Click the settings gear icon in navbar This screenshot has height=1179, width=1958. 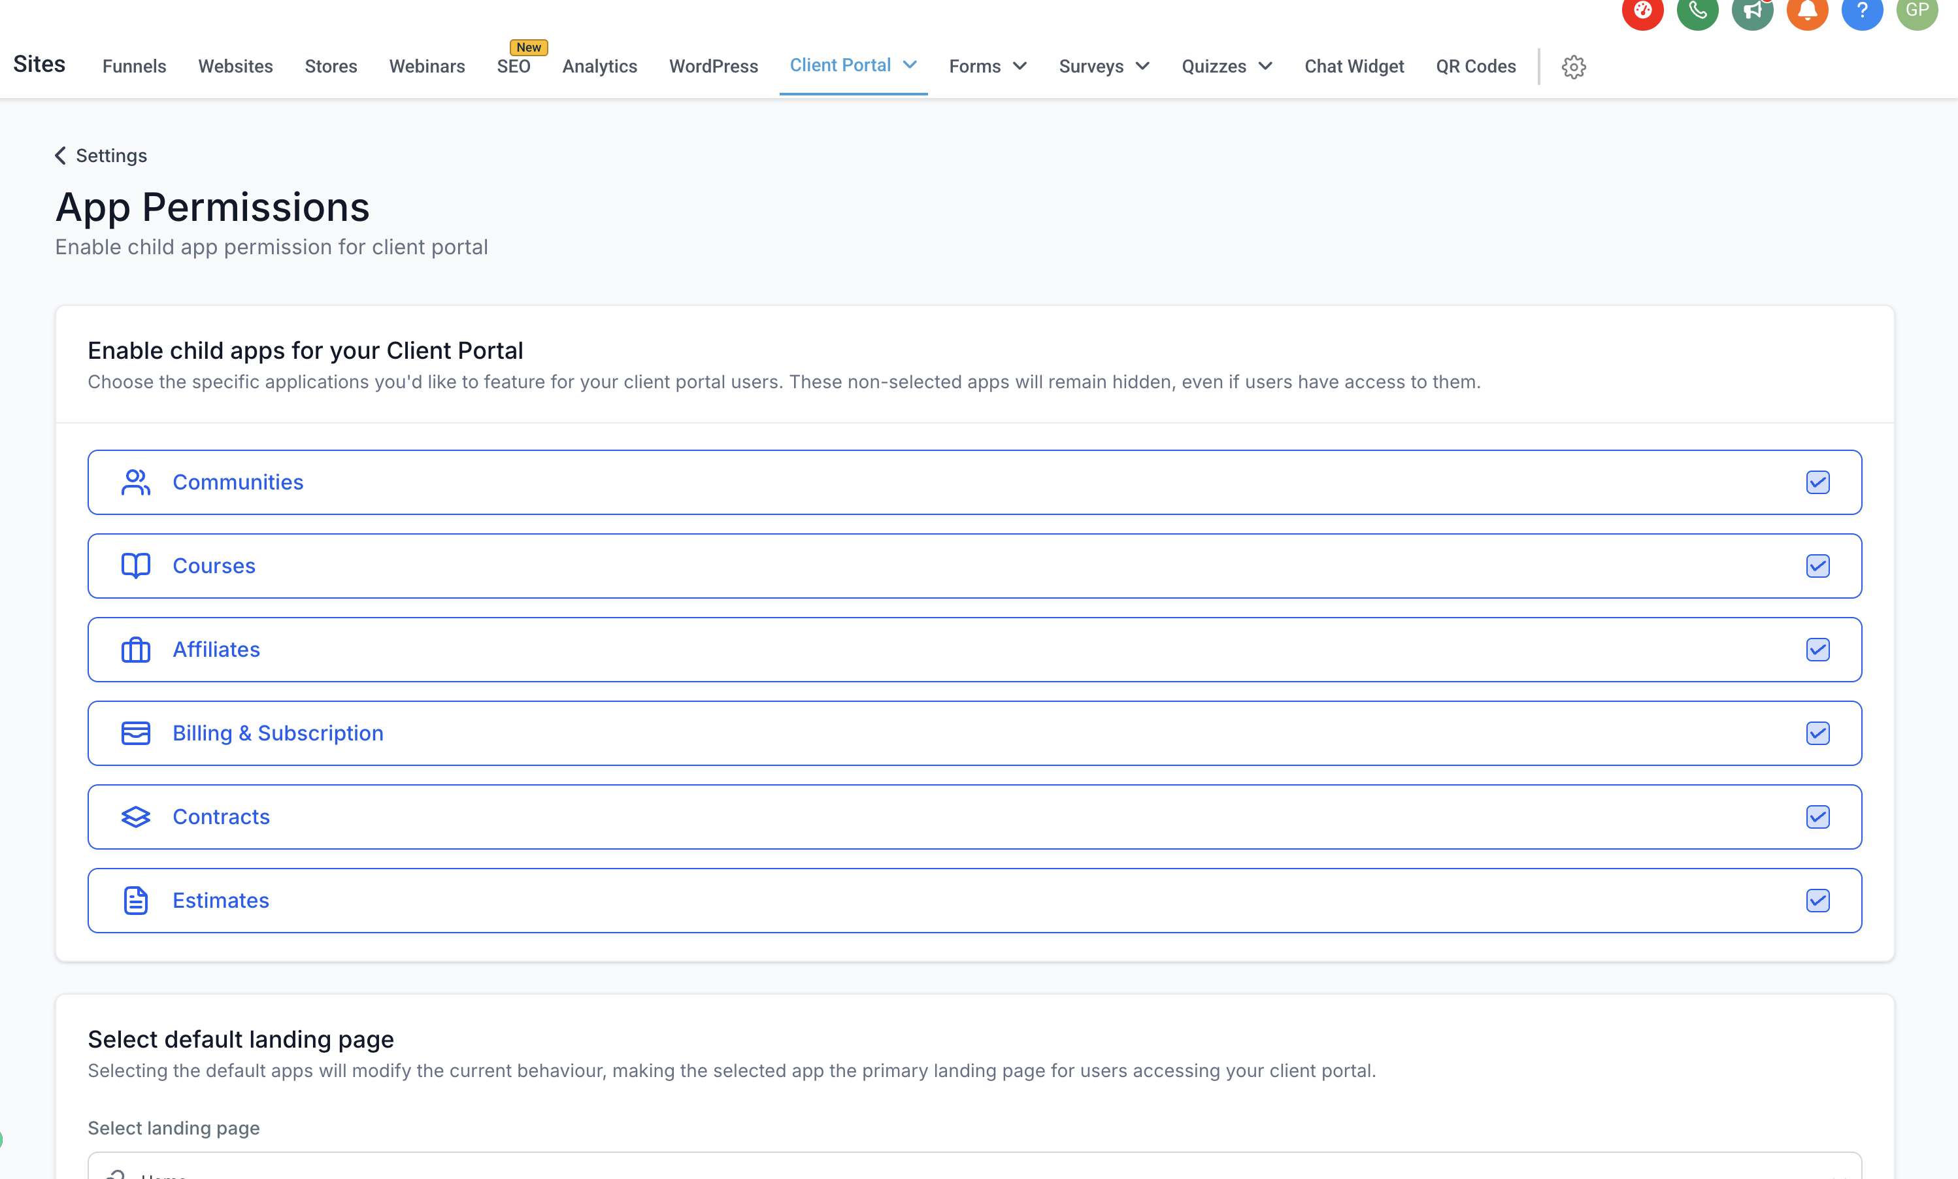click(x=1573, y=67)
